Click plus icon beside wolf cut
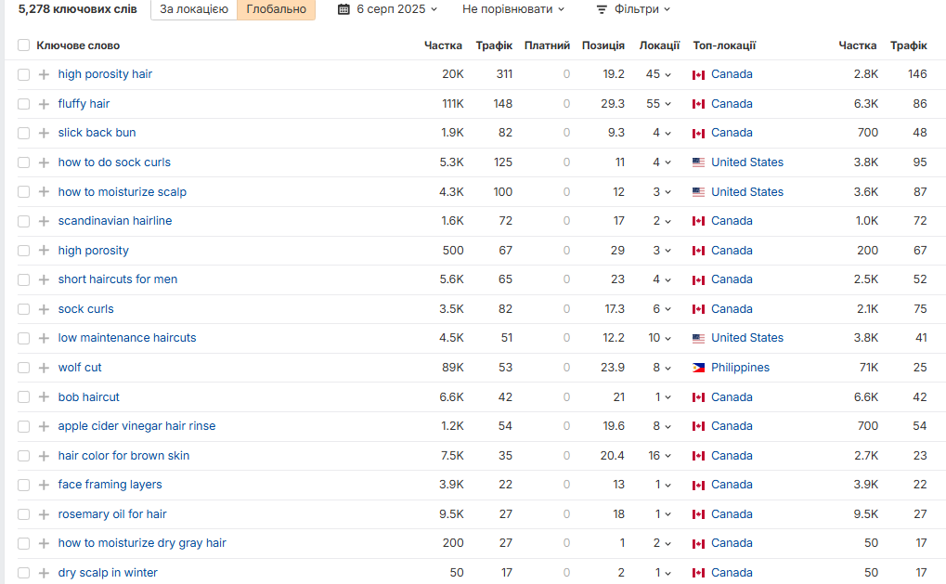The height and width of the screenshot is (584, 946). point(44,368)
